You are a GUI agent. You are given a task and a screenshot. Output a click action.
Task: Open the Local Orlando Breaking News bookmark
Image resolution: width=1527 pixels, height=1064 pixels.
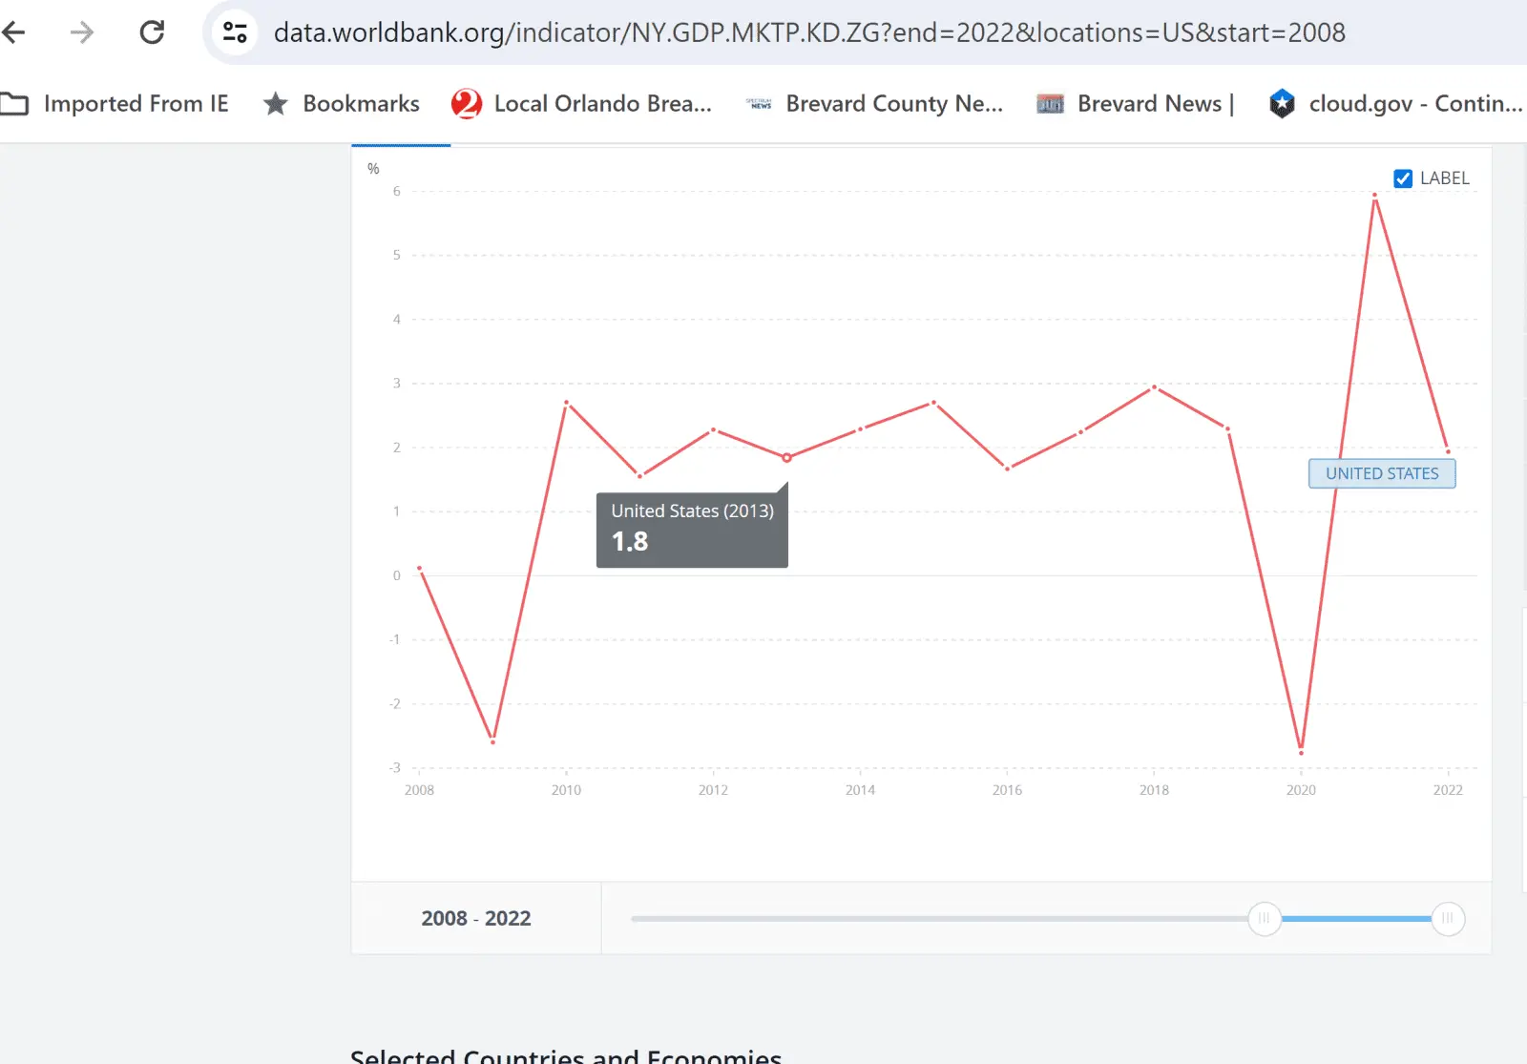click(582, 103)
